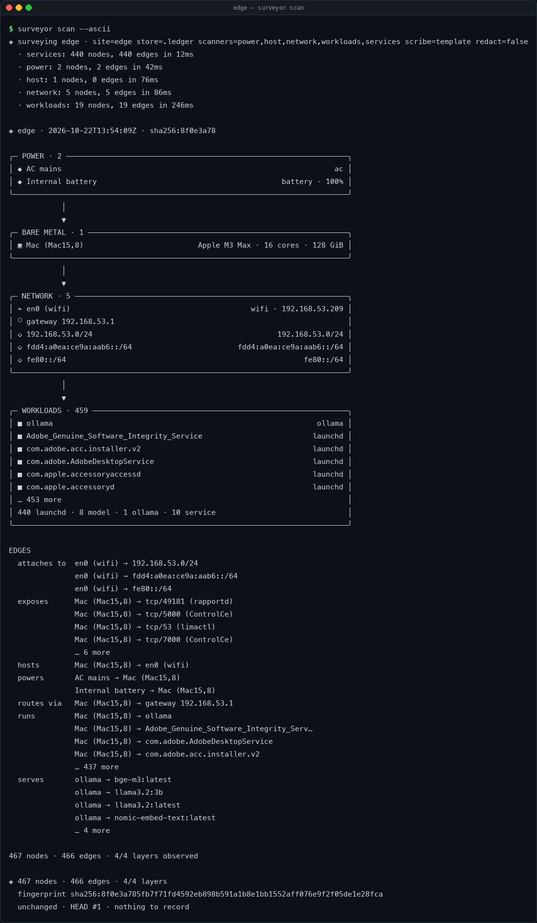Click the 'exposes' edge label

33,601
